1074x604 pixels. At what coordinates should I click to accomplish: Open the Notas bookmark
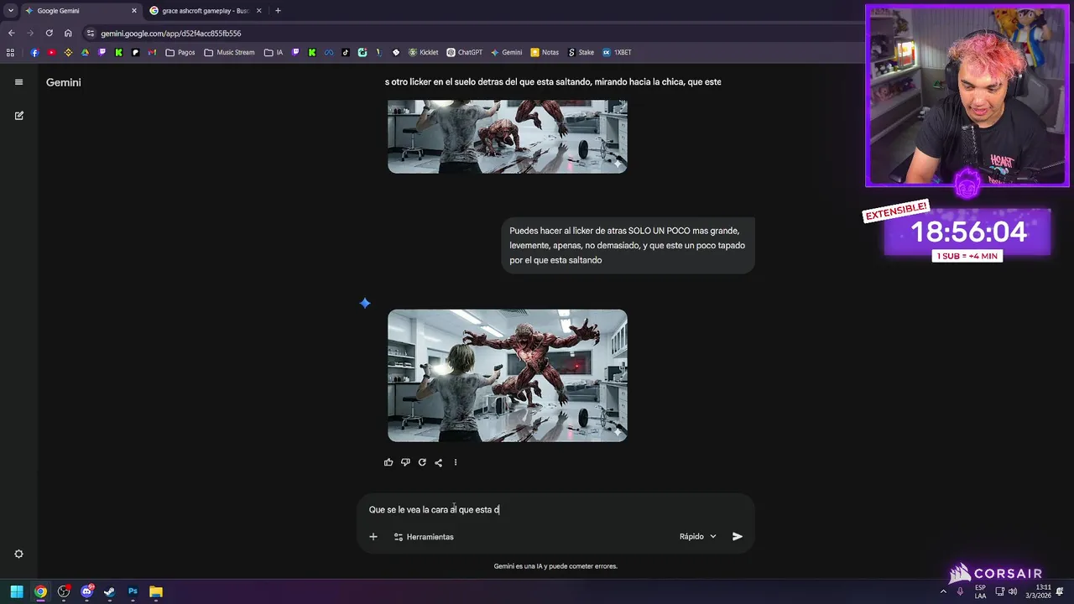pos(545,52)
